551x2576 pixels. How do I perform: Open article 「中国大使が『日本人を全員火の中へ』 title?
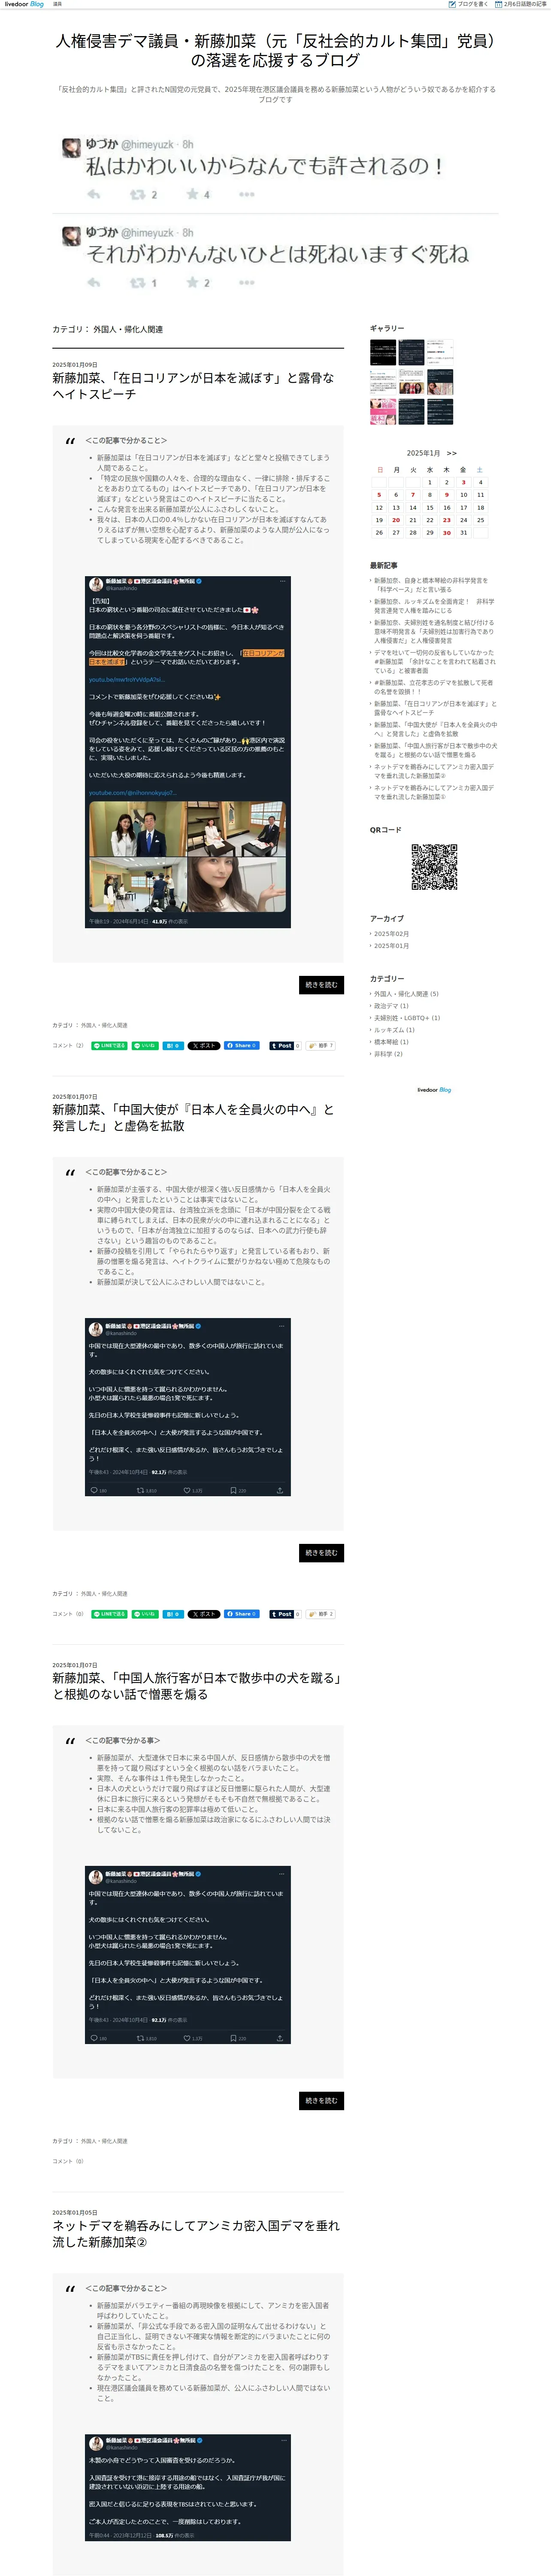[193, 1117]
